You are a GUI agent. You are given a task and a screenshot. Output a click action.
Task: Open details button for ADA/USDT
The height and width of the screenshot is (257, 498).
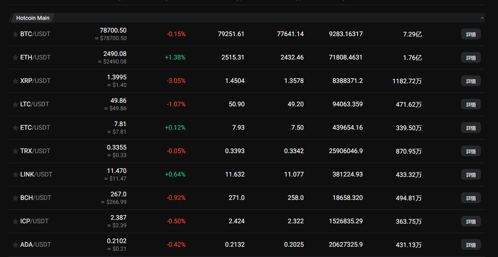click(471, 245)
